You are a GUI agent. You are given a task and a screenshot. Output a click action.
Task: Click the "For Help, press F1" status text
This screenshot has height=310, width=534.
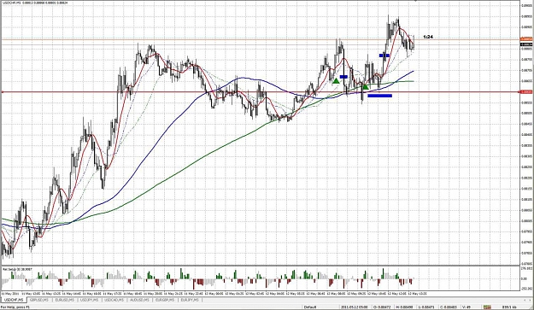15,307
